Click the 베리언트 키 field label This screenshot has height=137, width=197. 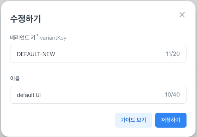tap(23, 37)
